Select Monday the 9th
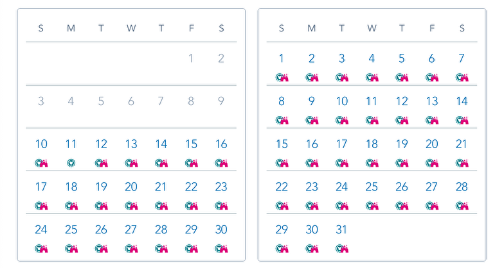The width and height of the screenshot is (495, 268). [312, 101]
